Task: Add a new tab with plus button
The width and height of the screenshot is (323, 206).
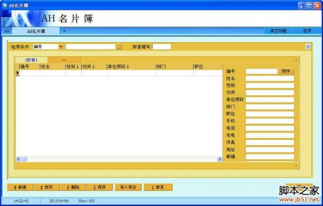Action: (x=64, y=31)
